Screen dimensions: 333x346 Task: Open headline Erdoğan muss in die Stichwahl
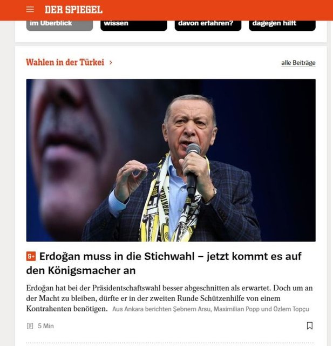[164, 263]
